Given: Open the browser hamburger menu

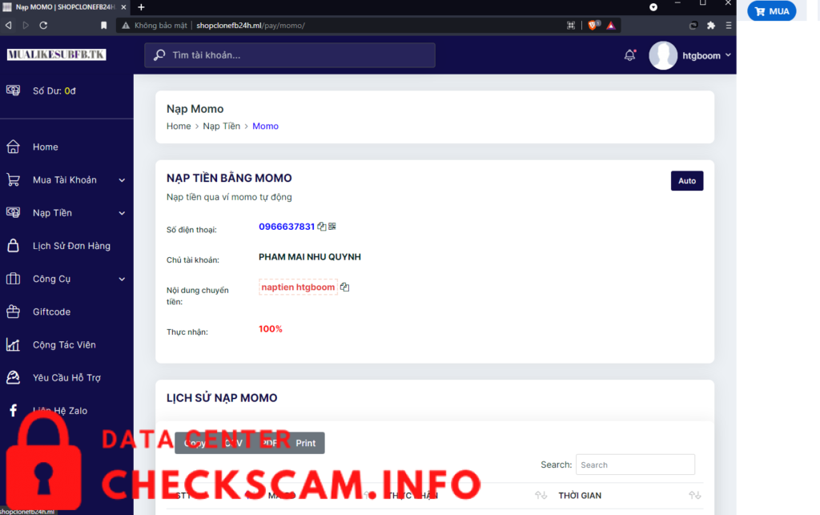Looking at the screenshot, I should pos(729,25).
